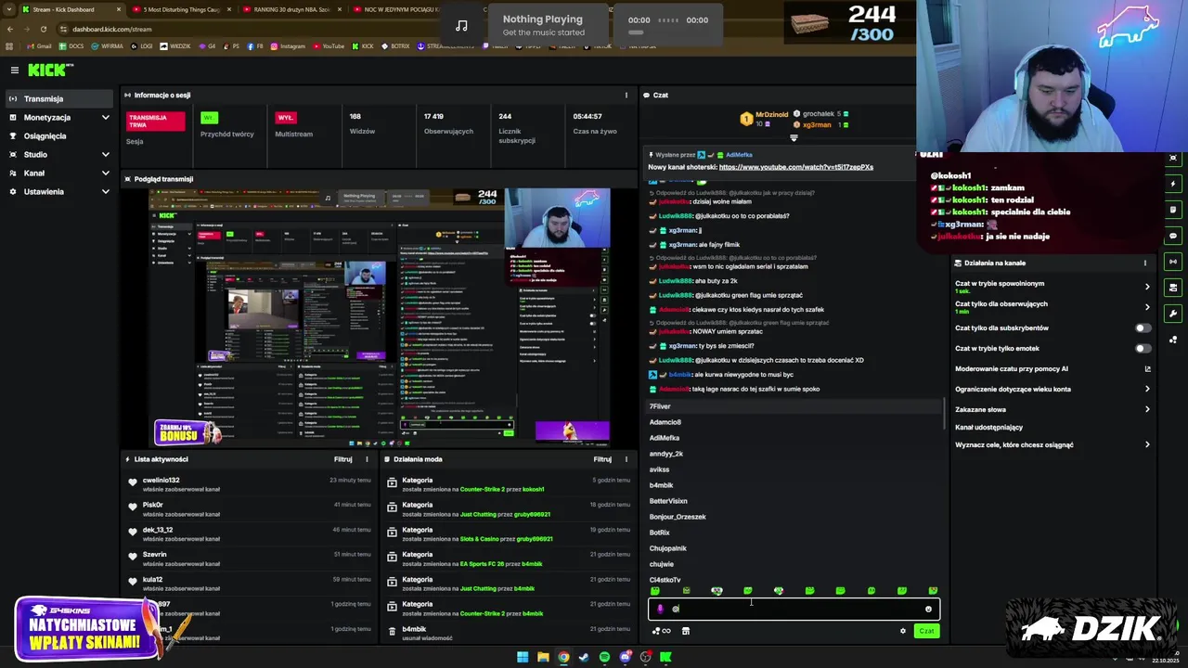
Task: Click the notes document icon in right sidebar
Action: [1173, 210]
